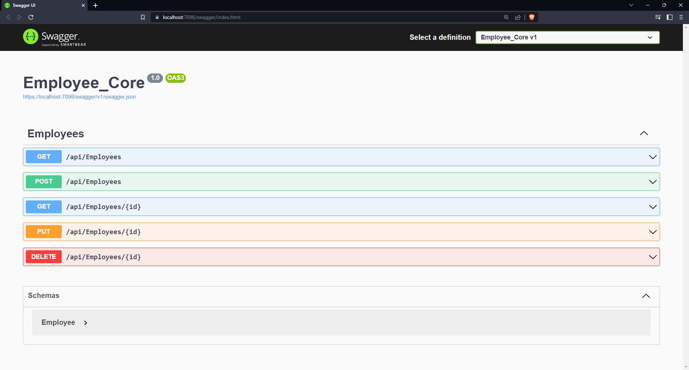Click the Schemas section title
The width and height of the screenshot is (689, 370).
pyautogui.click(x=43, y=295)
